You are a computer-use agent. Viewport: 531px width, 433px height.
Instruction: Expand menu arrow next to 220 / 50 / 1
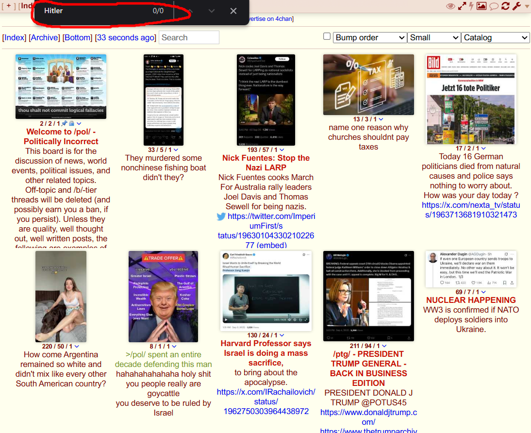coord(77,347)
